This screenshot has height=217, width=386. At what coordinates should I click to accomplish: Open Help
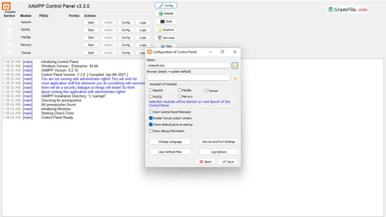[x=166, y=46]
